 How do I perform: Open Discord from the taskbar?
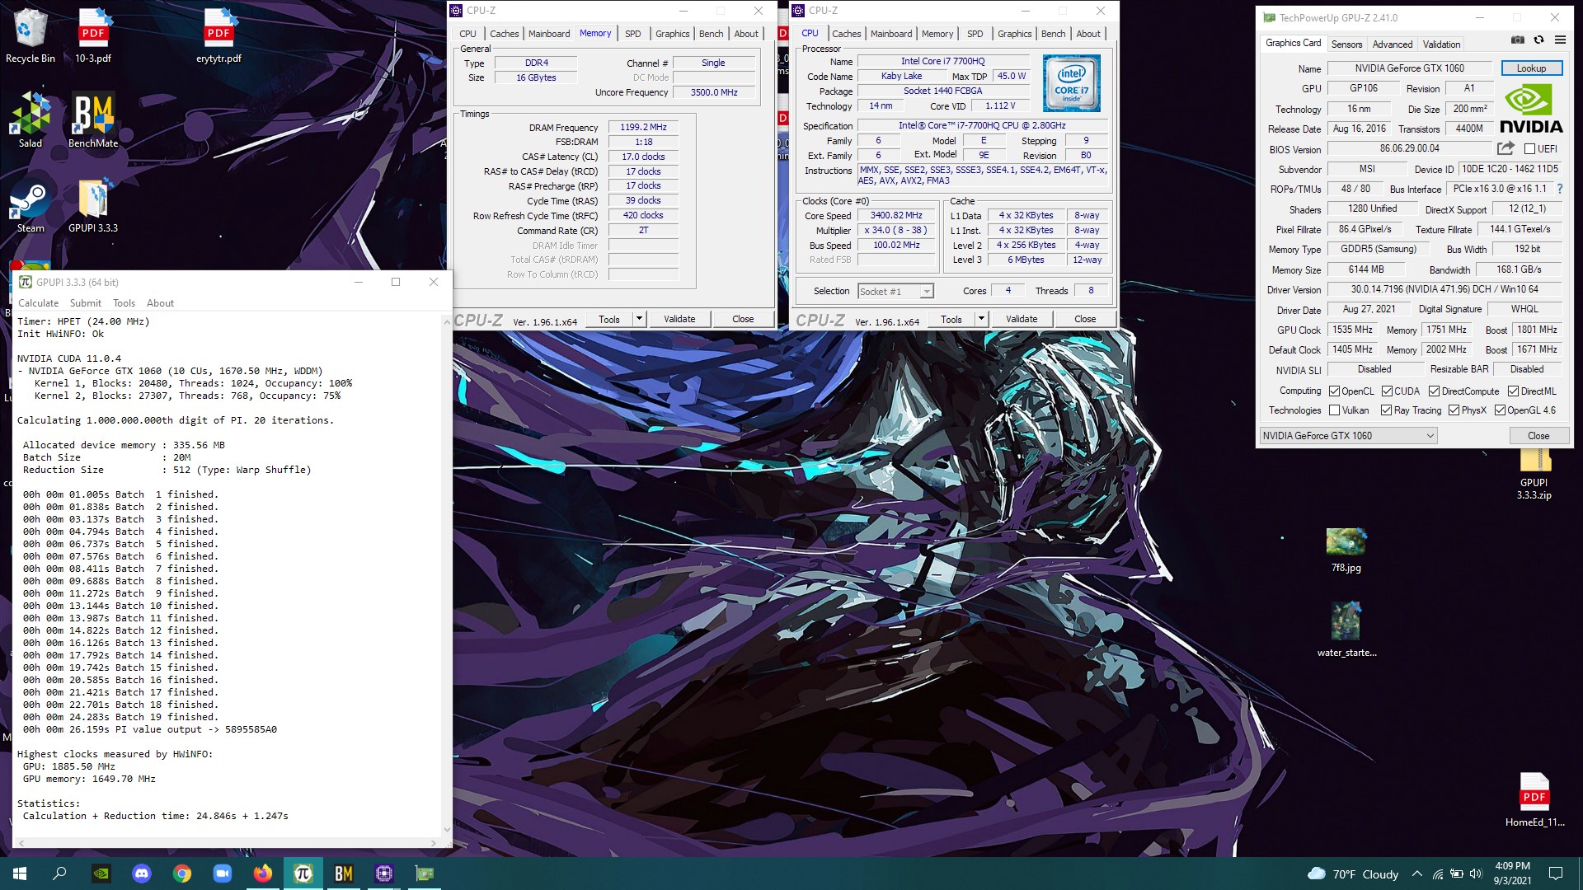[142, 874]
